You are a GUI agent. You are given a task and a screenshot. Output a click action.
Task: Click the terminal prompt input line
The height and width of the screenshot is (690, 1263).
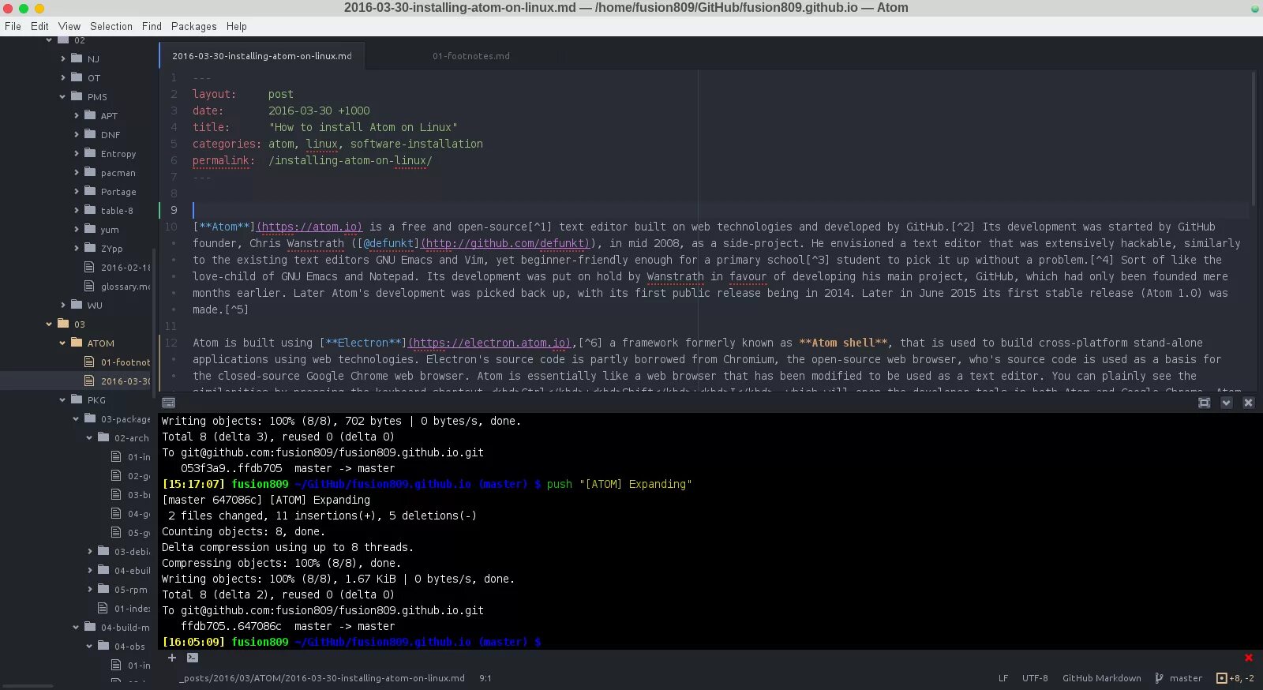pyautogui.click(x=351, y=642)
